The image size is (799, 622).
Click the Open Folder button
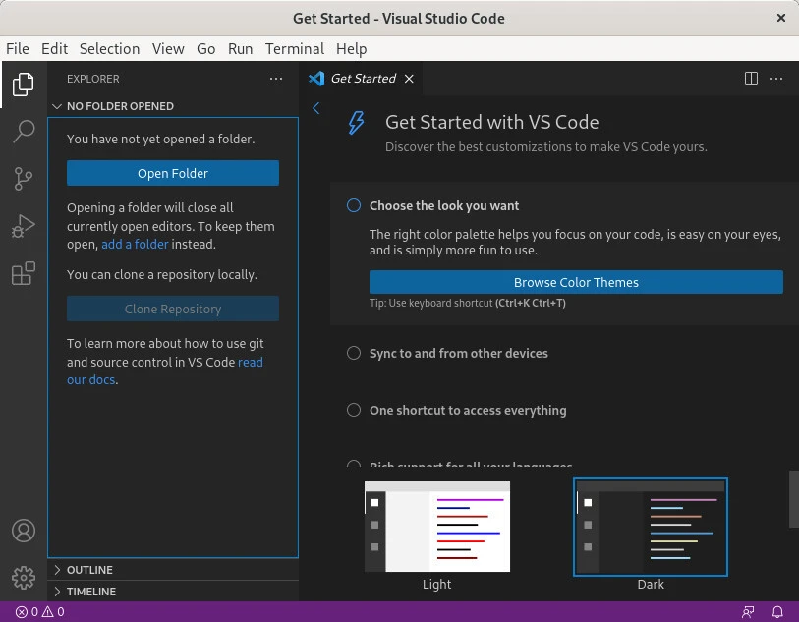pos(173,174)
